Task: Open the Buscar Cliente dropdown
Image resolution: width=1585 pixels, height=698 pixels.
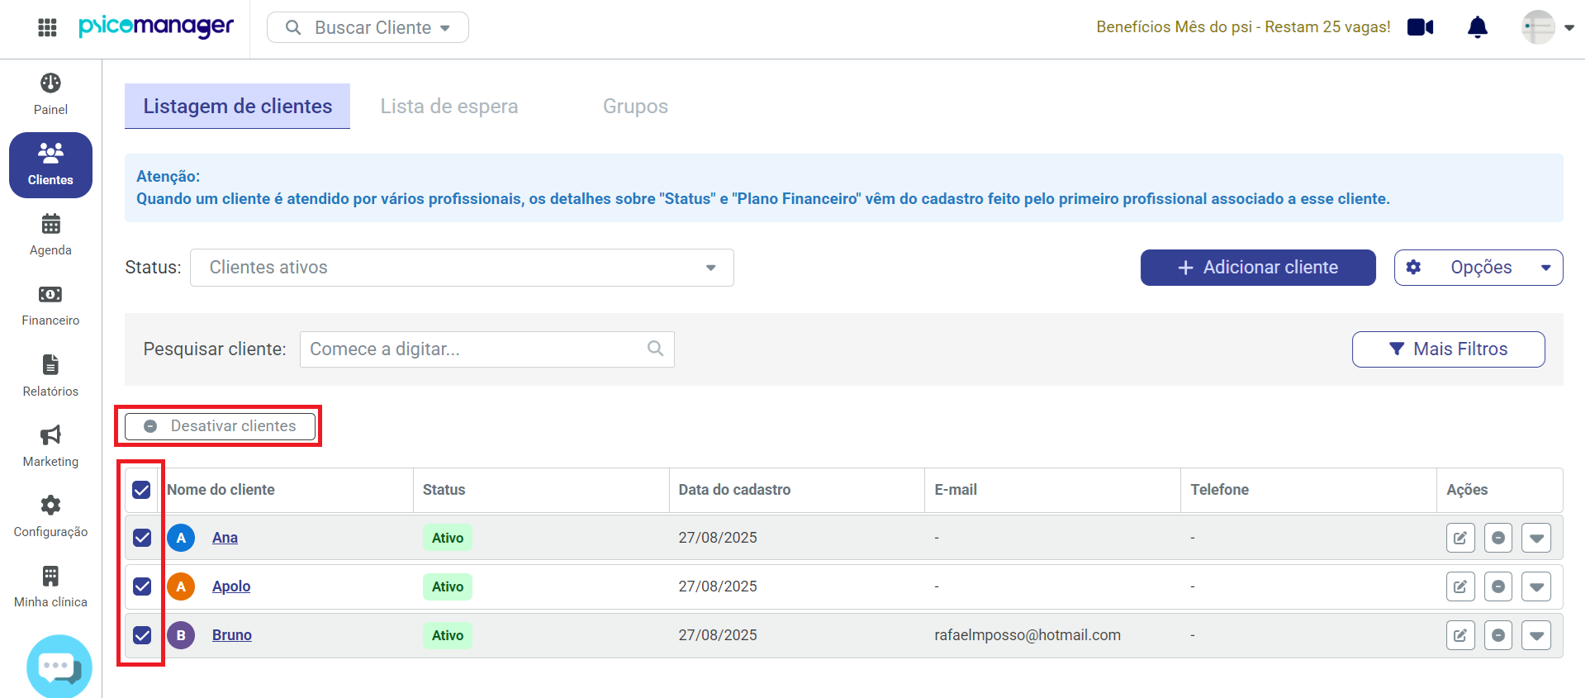Action: 368,27
